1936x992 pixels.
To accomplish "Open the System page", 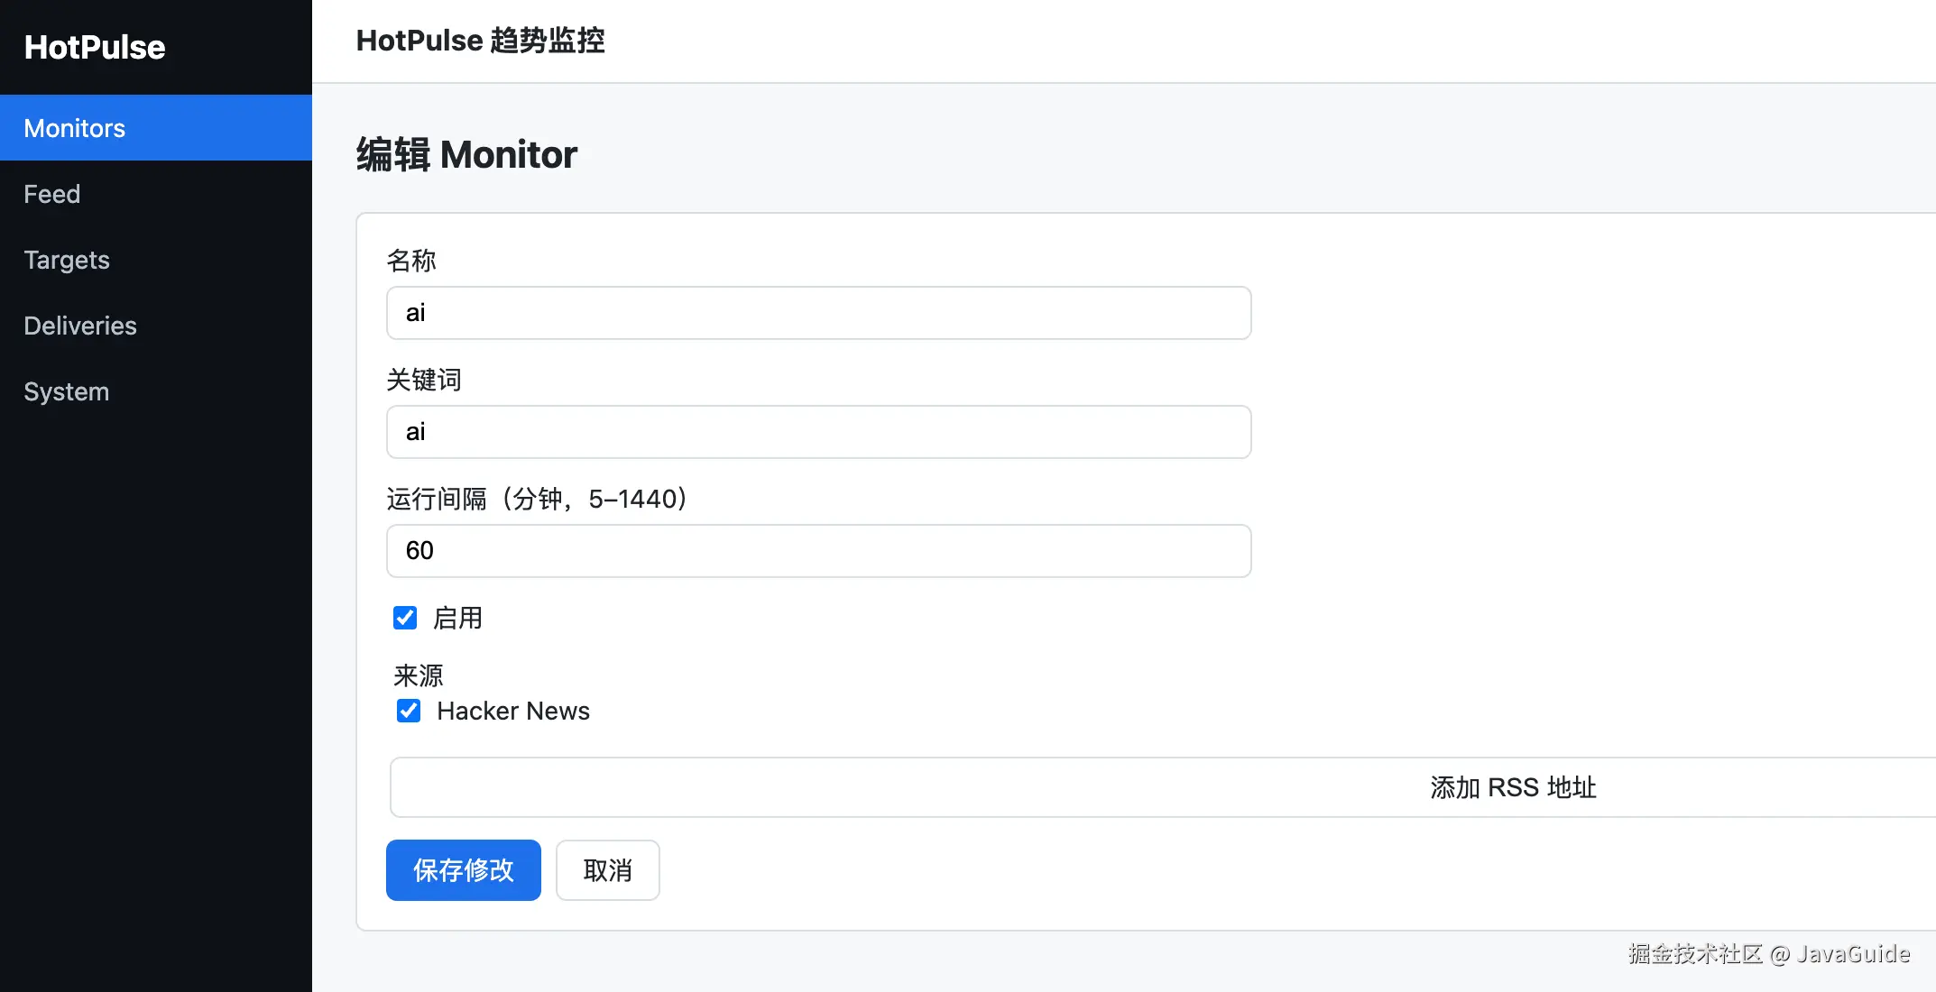I will point(156,391).
